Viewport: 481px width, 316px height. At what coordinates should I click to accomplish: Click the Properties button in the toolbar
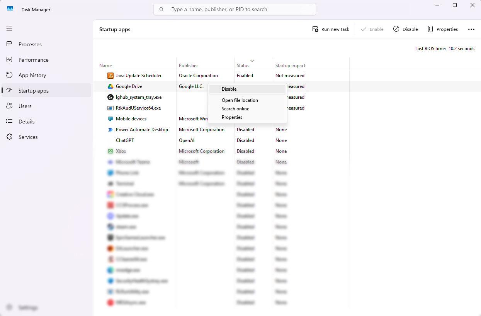tap(443, 29)
